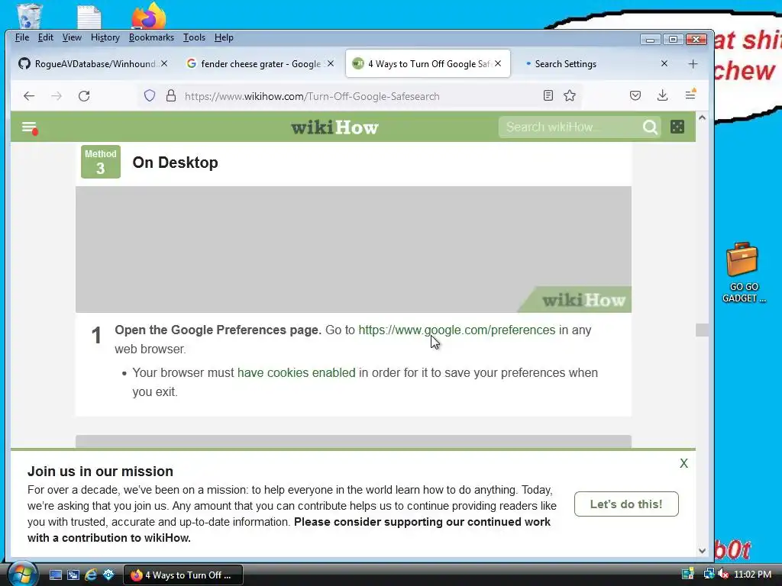The image size is (782, 586).
Task: Click the page scrollbar thumb
Action: point(702,330)
